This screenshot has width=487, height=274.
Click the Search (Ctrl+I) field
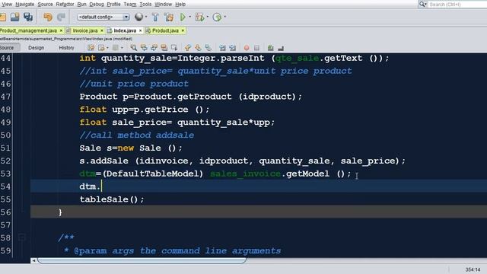tap(457, 5)
